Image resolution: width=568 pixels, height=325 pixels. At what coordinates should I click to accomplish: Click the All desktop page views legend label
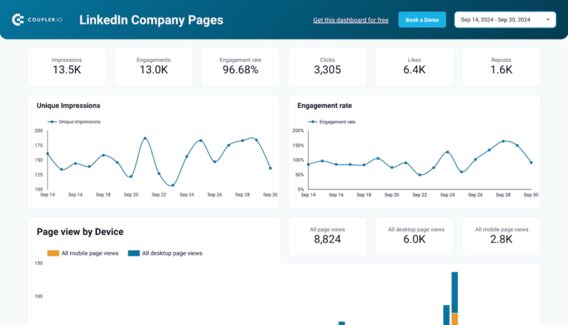[172, 253]
